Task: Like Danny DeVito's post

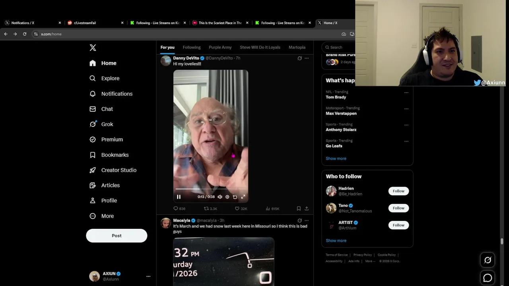Action: (x=241, y=209)
